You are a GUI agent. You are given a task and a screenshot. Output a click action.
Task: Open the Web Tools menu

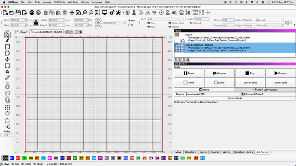click(x=73, y=2)
